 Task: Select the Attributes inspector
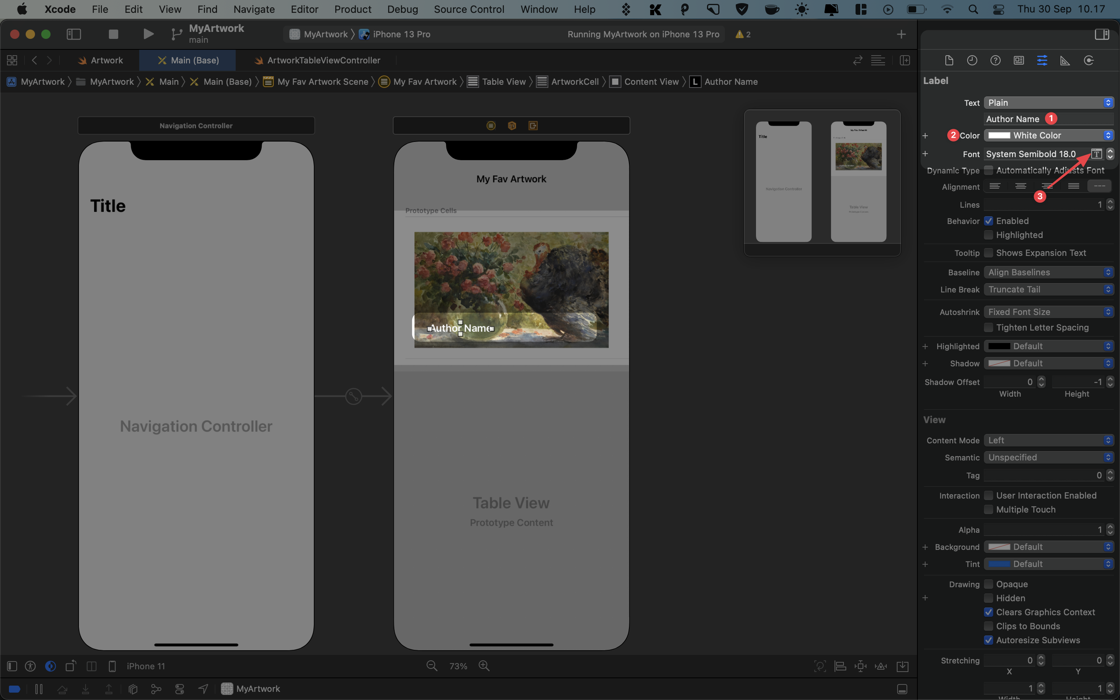(1042, 60)
